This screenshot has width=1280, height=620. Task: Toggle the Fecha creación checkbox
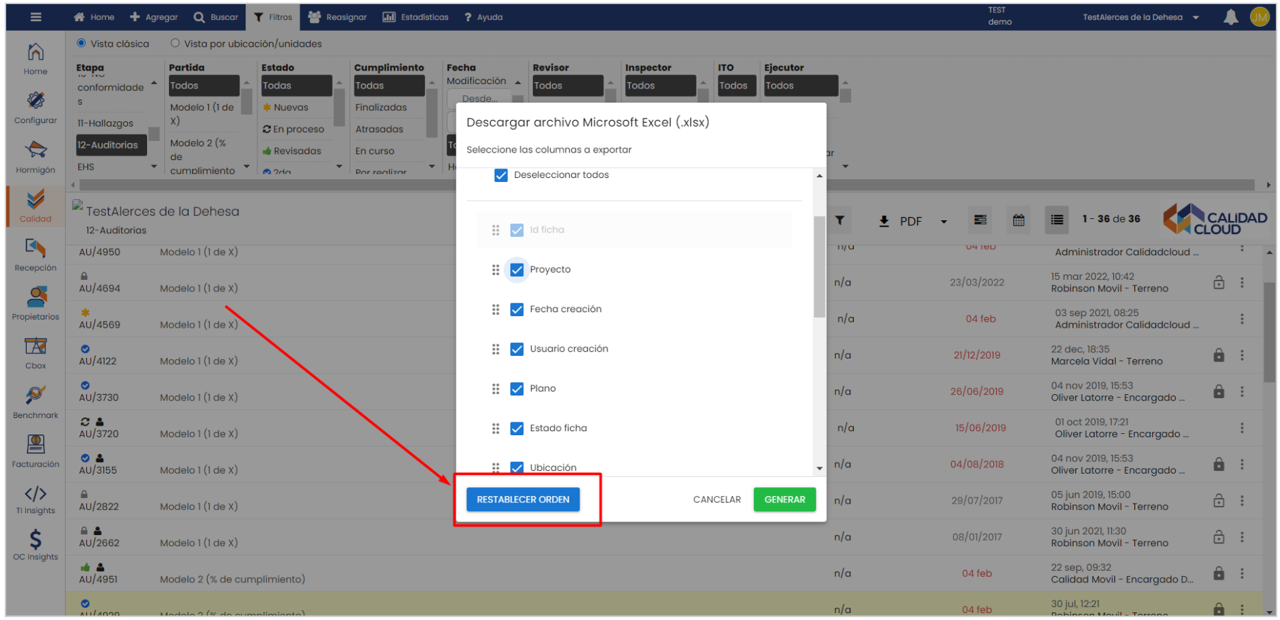click(517, 309)
